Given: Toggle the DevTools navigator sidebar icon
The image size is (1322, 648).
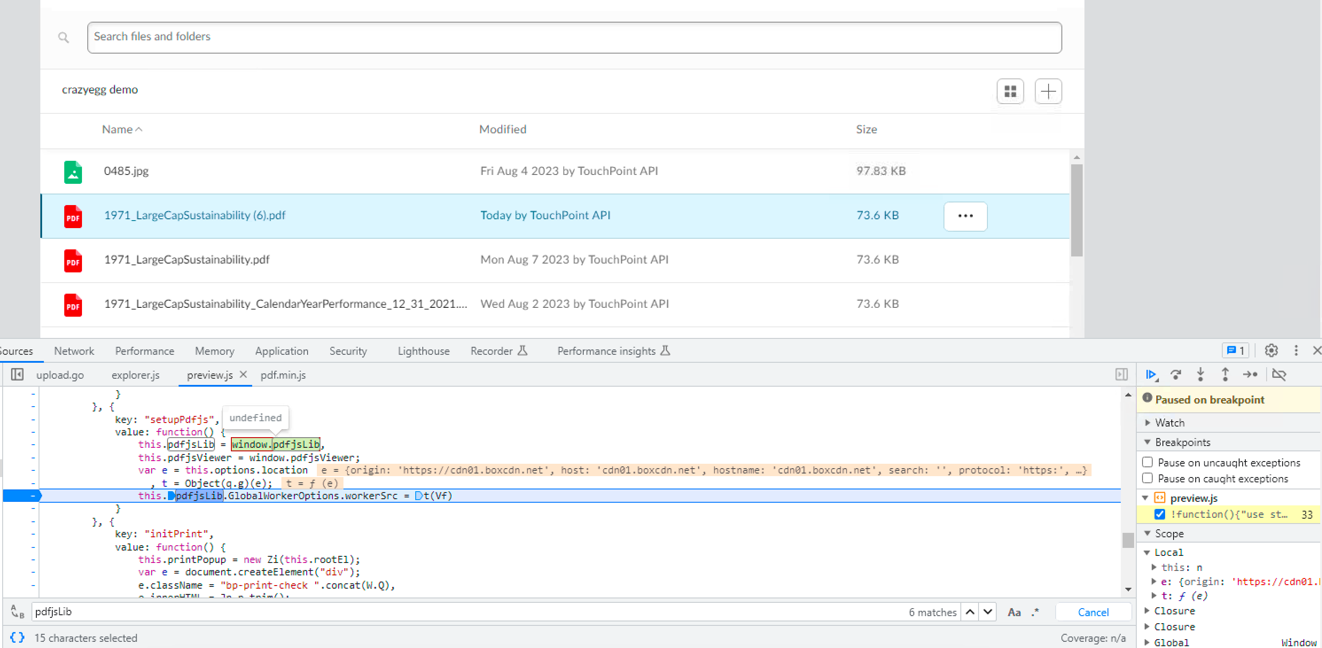Looking at the screenshot, I should pyautogui.click(x=17, y=375).
